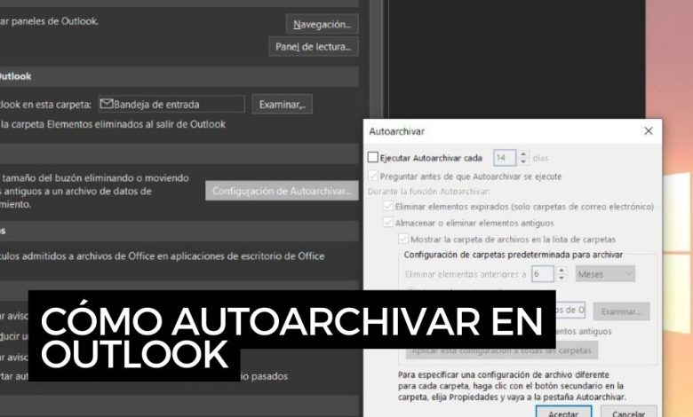This screenshot has height=417, width=693.
Task: Open the Panel de lectura settings button
Action: (314, 47)
